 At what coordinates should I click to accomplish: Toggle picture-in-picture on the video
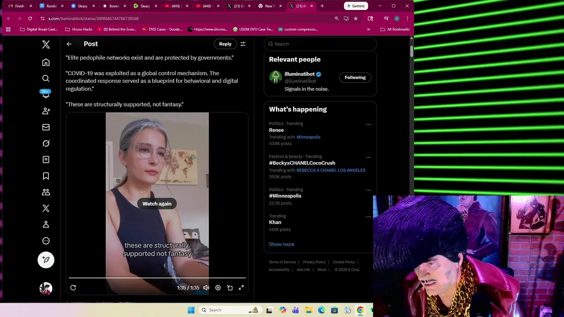click(230, 288)
